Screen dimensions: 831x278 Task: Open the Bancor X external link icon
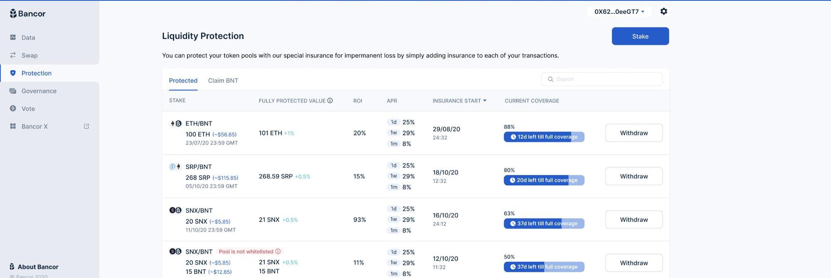click(86, 126)
